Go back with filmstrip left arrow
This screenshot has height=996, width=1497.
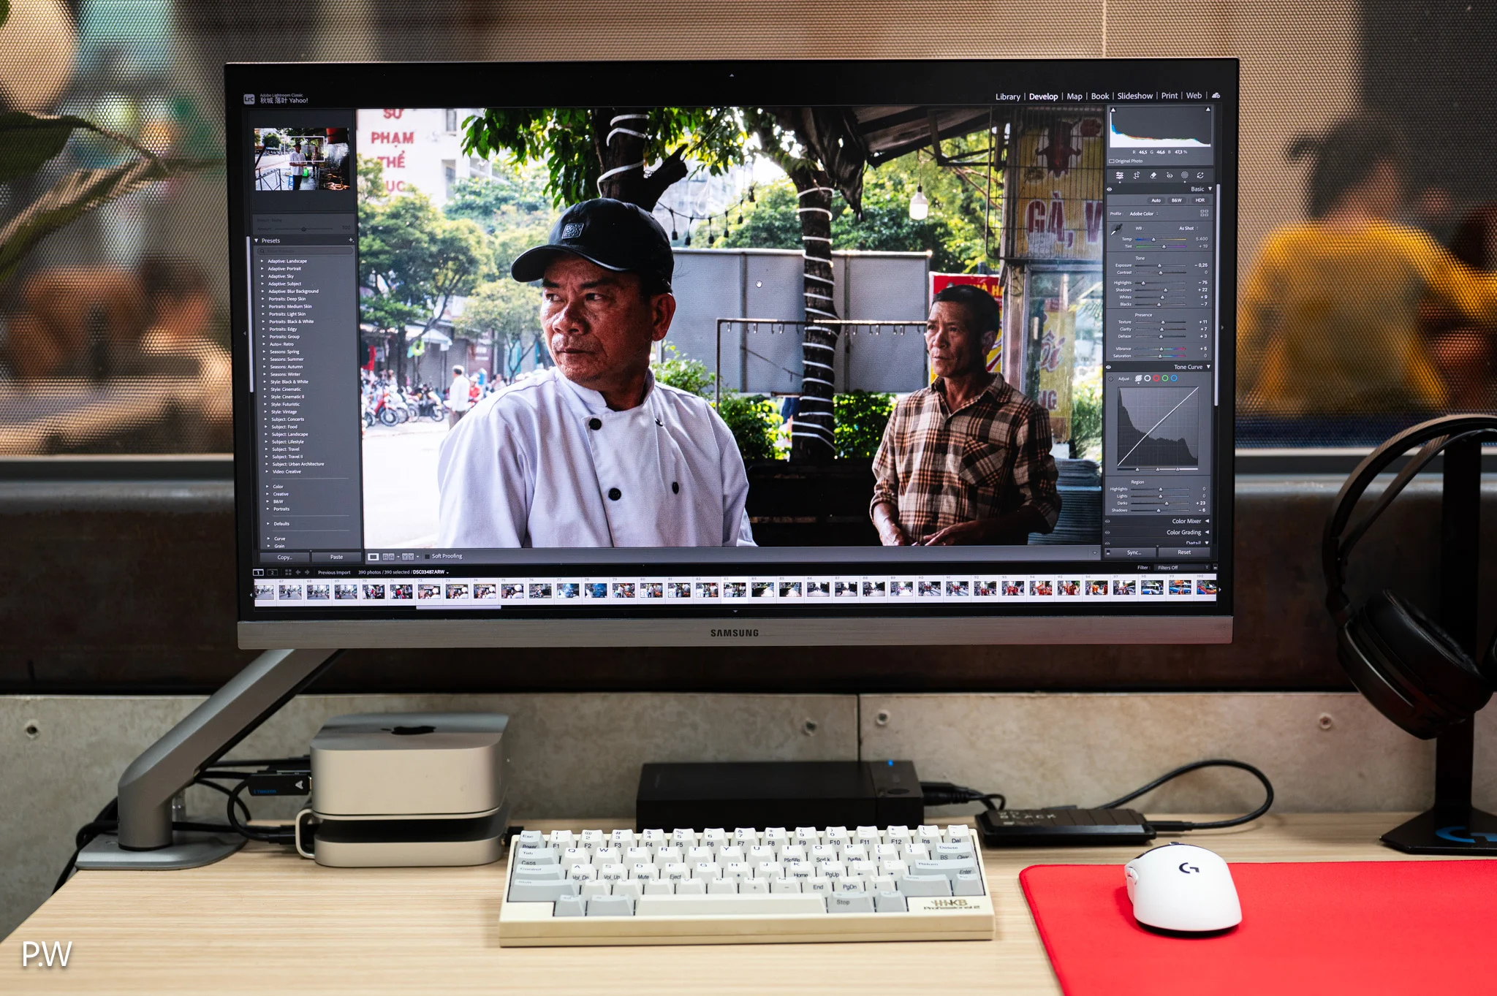[298, 572]
